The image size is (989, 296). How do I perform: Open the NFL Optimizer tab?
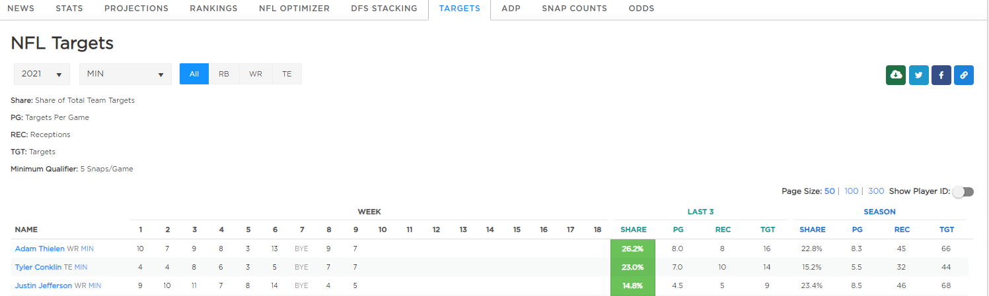pos(294,9)
